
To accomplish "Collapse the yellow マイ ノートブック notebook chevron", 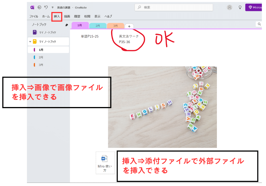I will (x=30, y=42).
